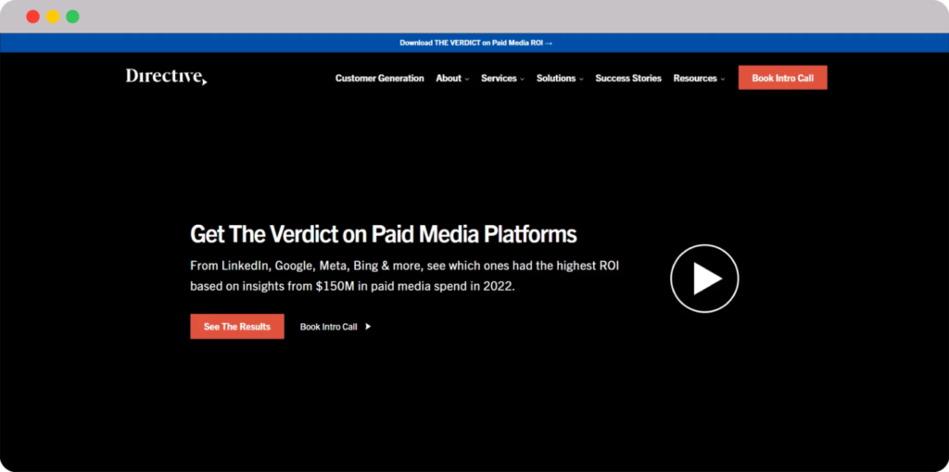Click the About label in the navigation
Image resolution: width=949 pixels, height=472 pixels.
449,79
